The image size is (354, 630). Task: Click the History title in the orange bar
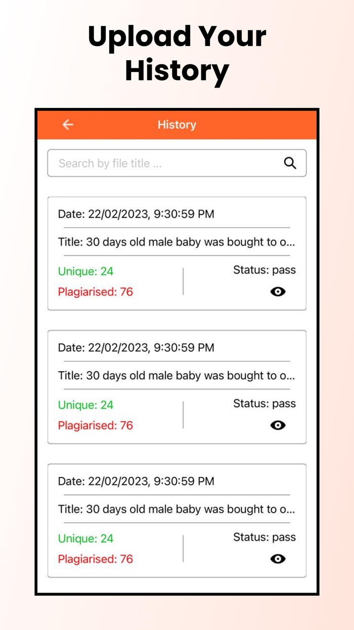point(177,125)
